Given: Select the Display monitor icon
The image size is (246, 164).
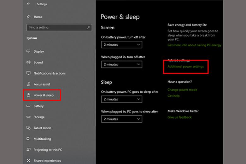Looking at the screenshot, I should [x=28, y=51].
